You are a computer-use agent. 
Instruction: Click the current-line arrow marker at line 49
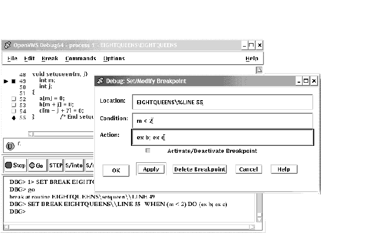6,81
